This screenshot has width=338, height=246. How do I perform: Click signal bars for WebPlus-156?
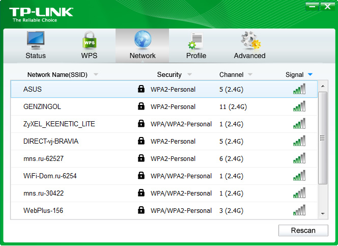pos(299,210)
